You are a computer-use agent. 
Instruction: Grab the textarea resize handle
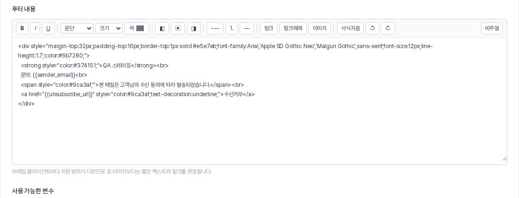tap(504, 159)
